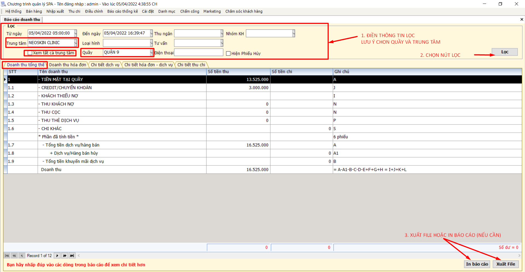Toggle the Hiện Phiếu Hủy checkbox
This screenshot has width=525, height=272.
pos(228,54)
